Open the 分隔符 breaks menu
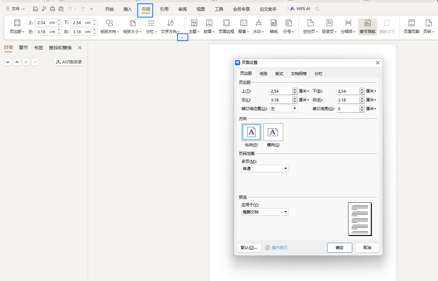 [348, 26]
